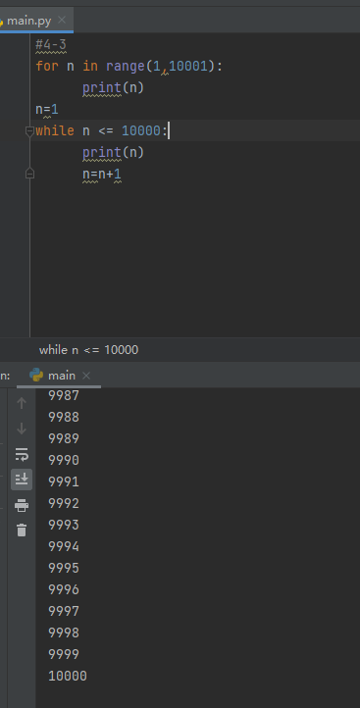The height and width of the screenshot is (708, 360).
Task: Click the Down the Stack Trace arrow
Action: pos(22,429)
